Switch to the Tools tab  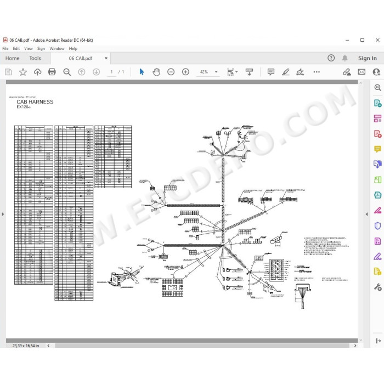(35, 58)
